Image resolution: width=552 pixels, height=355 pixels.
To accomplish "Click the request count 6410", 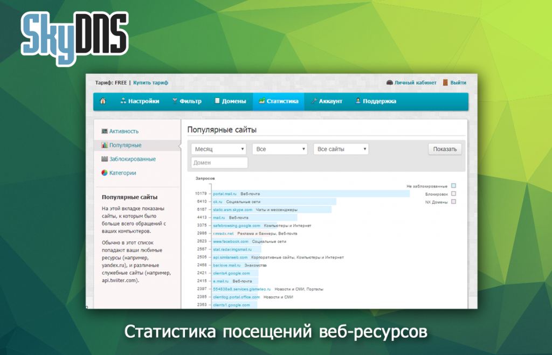I will click(x=202, y=201).
